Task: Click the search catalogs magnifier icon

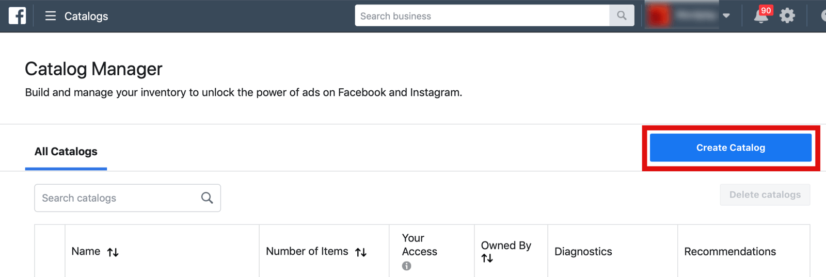Action: tap(207, 198)
